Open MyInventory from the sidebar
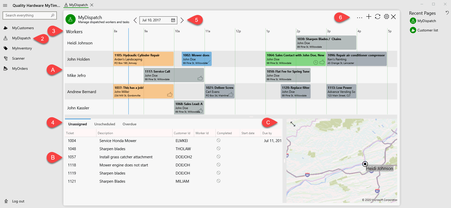The image size is (451, 208). 22,48
